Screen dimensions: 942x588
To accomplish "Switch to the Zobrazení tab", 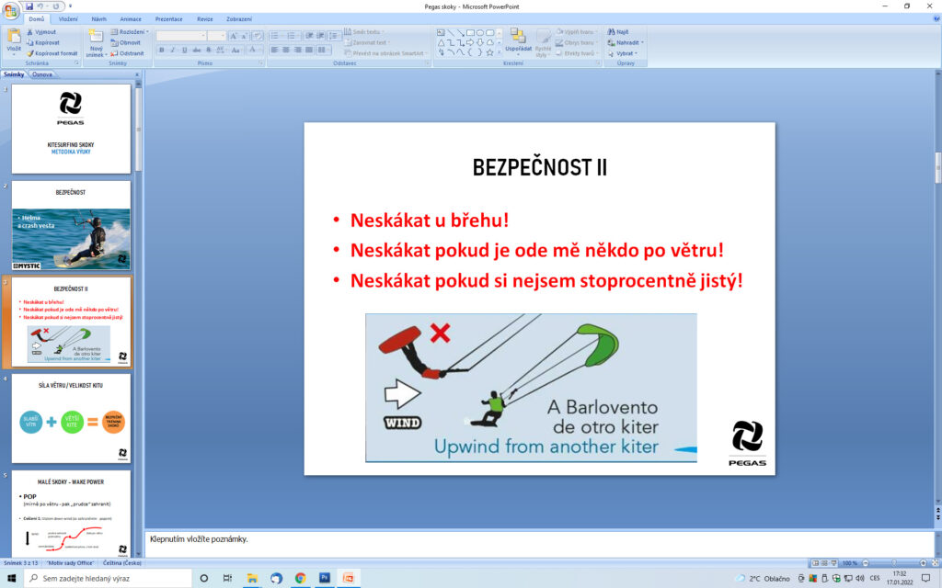I will 239,19.
